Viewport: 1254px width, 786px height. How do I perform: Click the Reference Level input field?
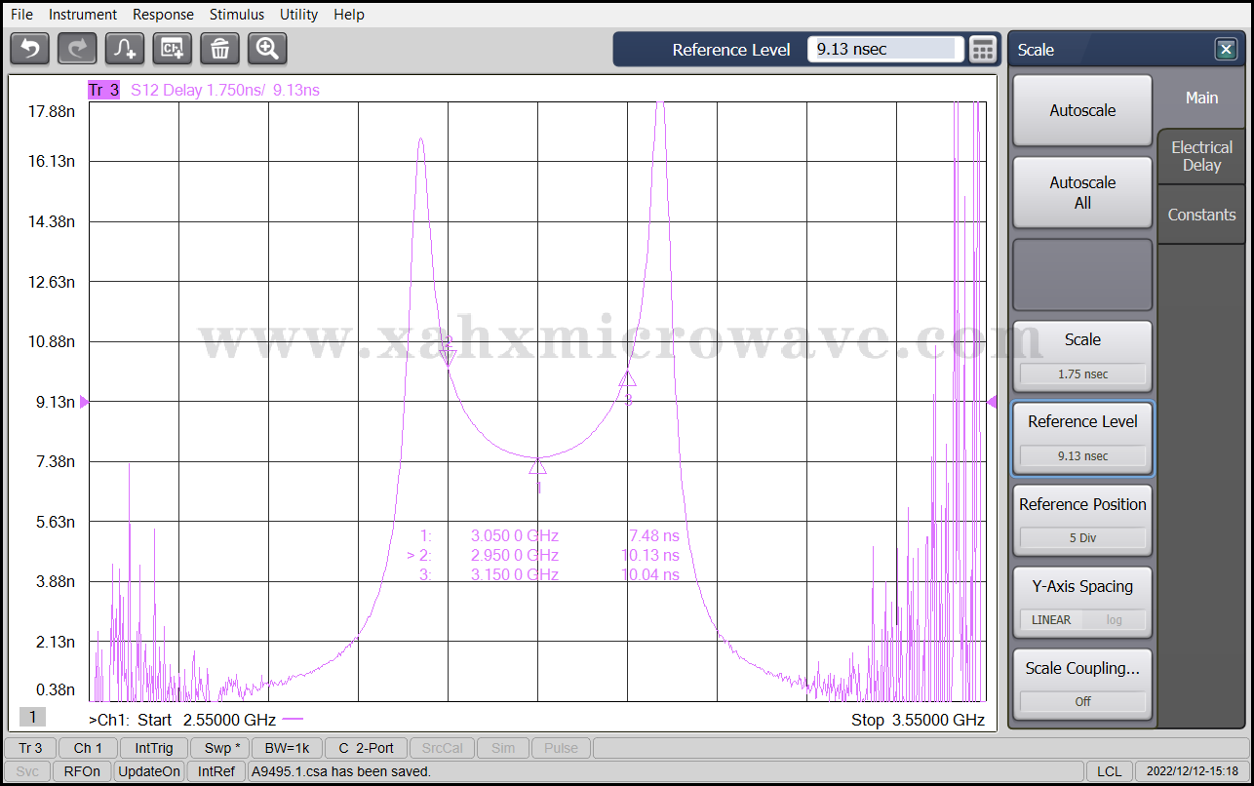click(x=885, y=49)
